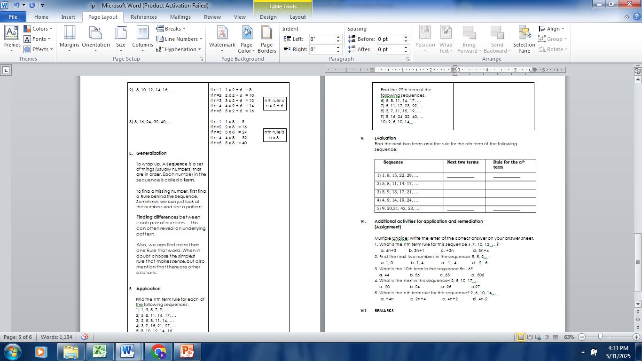The image size is (642, 361).
Task: Toggle the ruler button above the scrollbar
Action: click(638, 71)
